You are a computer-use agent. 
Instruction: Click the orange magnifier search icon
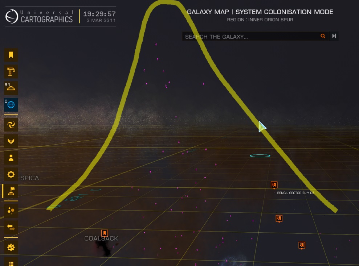point(323,36)
